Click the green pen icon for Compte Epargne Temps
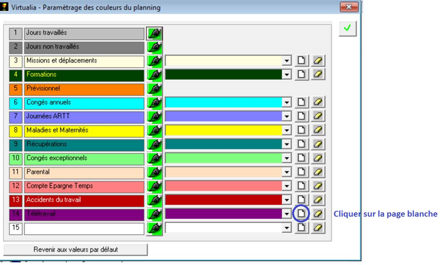The image size is (445, 265). [155, 186]
